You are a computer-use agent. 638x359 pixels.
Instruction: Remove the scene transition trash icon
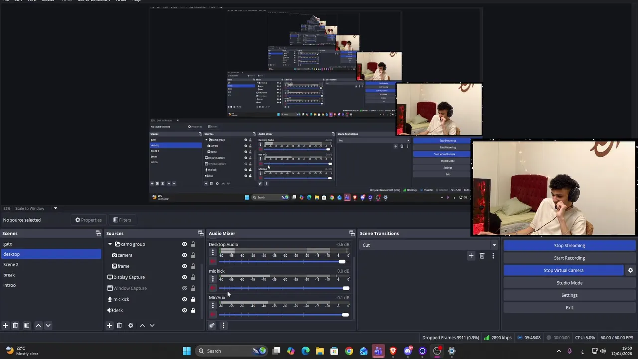482,256
